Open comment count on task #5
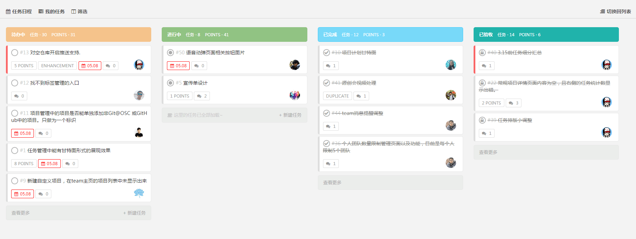Viewport: 636px width, 239px height. coord(202,96)
